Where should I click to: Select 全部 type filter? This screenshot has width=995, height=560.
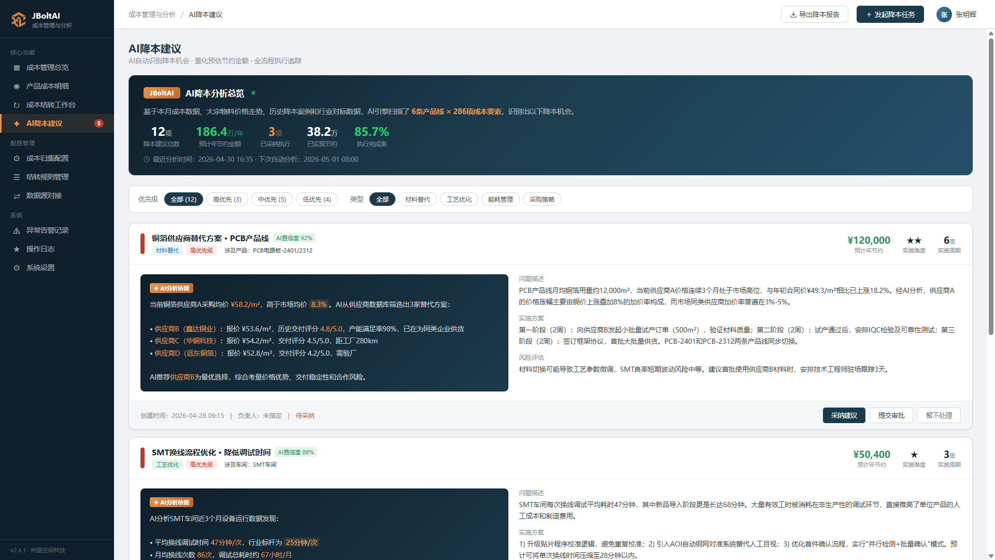382,199
